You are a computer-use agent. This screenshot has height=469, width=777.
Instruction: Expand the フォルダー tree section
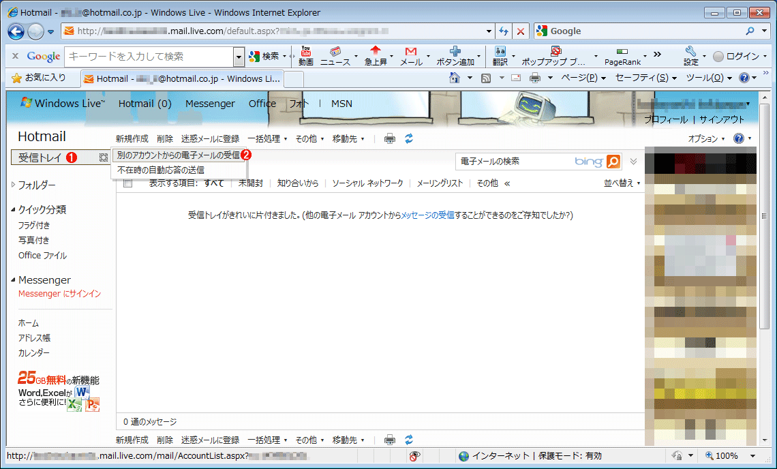pyautogui.click(x=14, y=185)
